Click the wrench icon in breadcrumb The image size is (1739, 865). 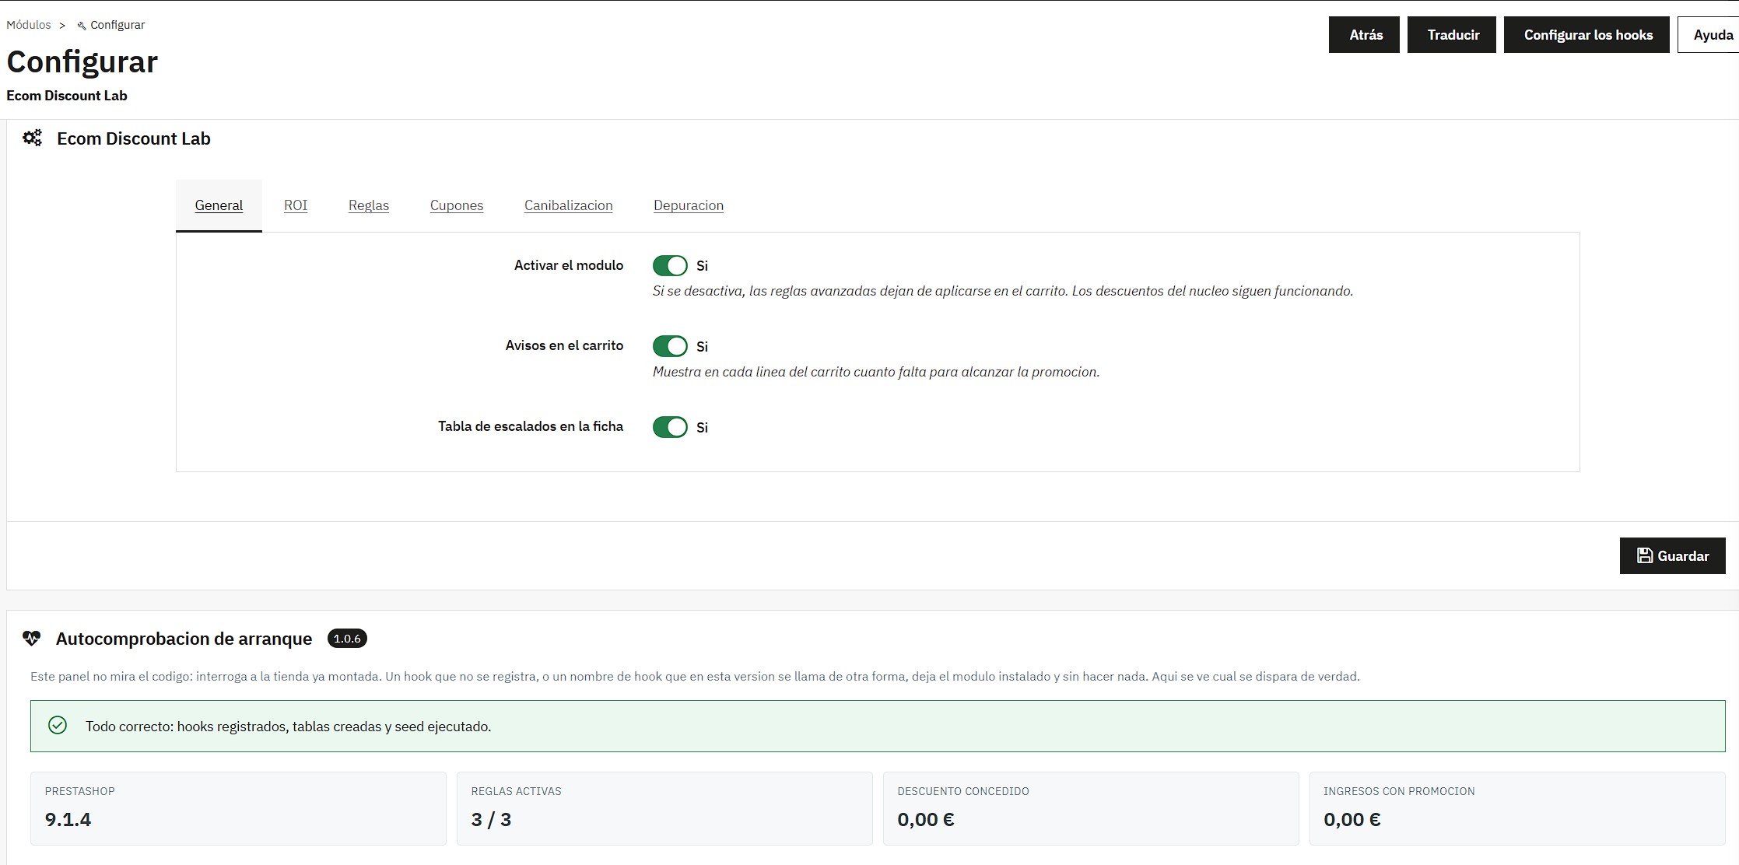81,26
